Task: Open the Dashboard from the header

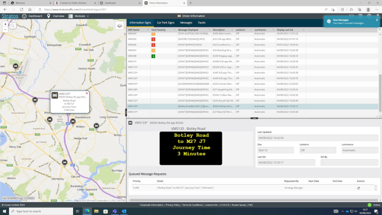Action: click(x=32, y=16)
